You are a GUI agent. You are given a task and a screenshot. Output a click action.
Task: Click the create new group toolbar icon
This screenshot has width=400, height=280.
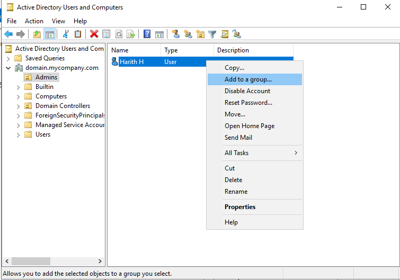click(x=188, y=34)
